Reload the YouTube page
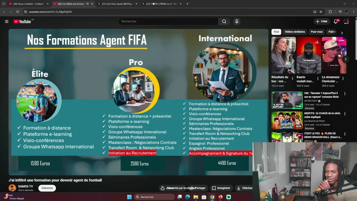 point(18,12)
